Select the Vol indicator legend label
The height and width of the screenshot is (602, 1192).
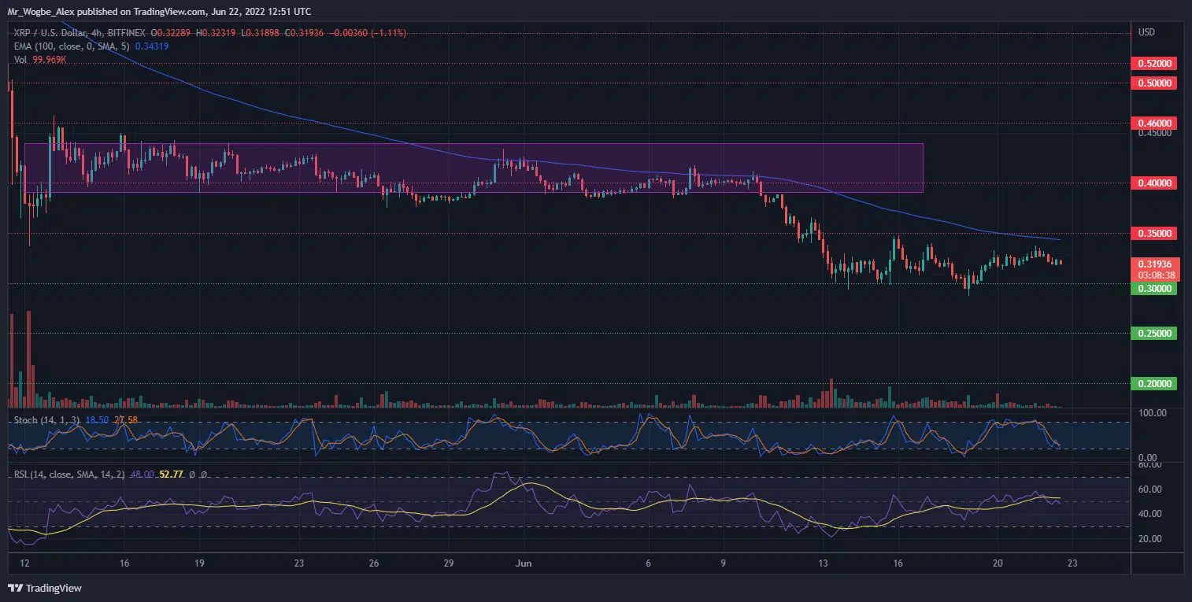(x=22, y=60)
